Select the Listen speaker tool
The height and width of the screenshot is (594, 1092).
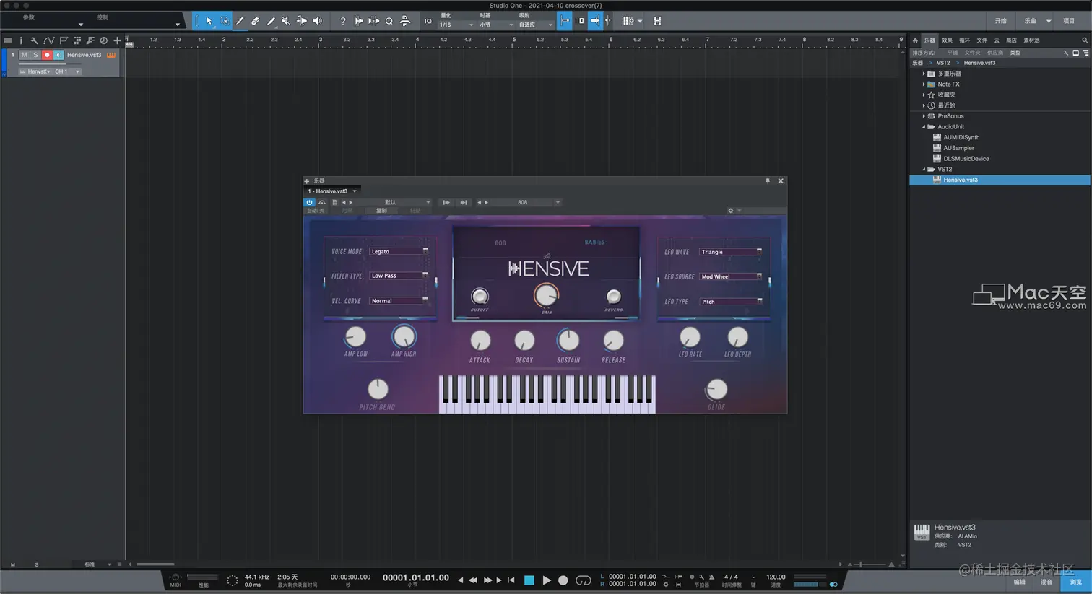[x=317, y=21]
